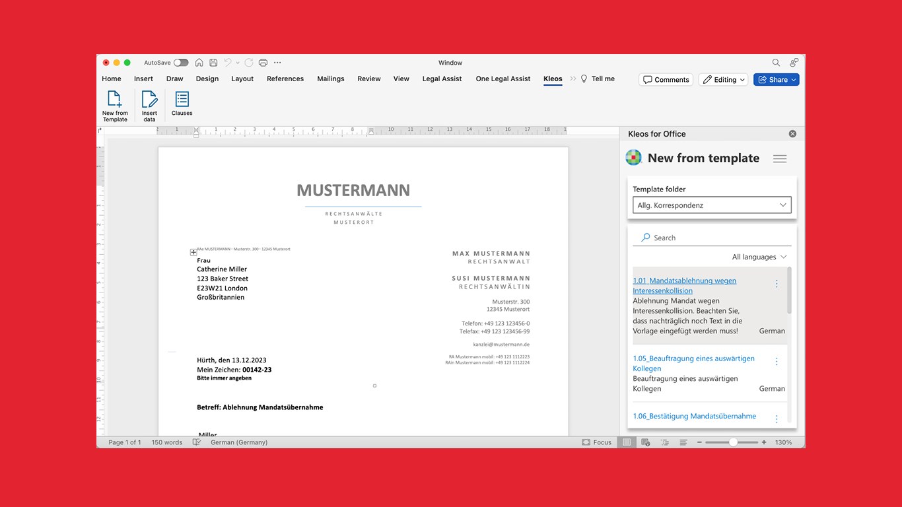Viewport: 902px width, 507px height.
Task: Click the Mein Zeichen: 00142-23 line
Action: point(234,370)
